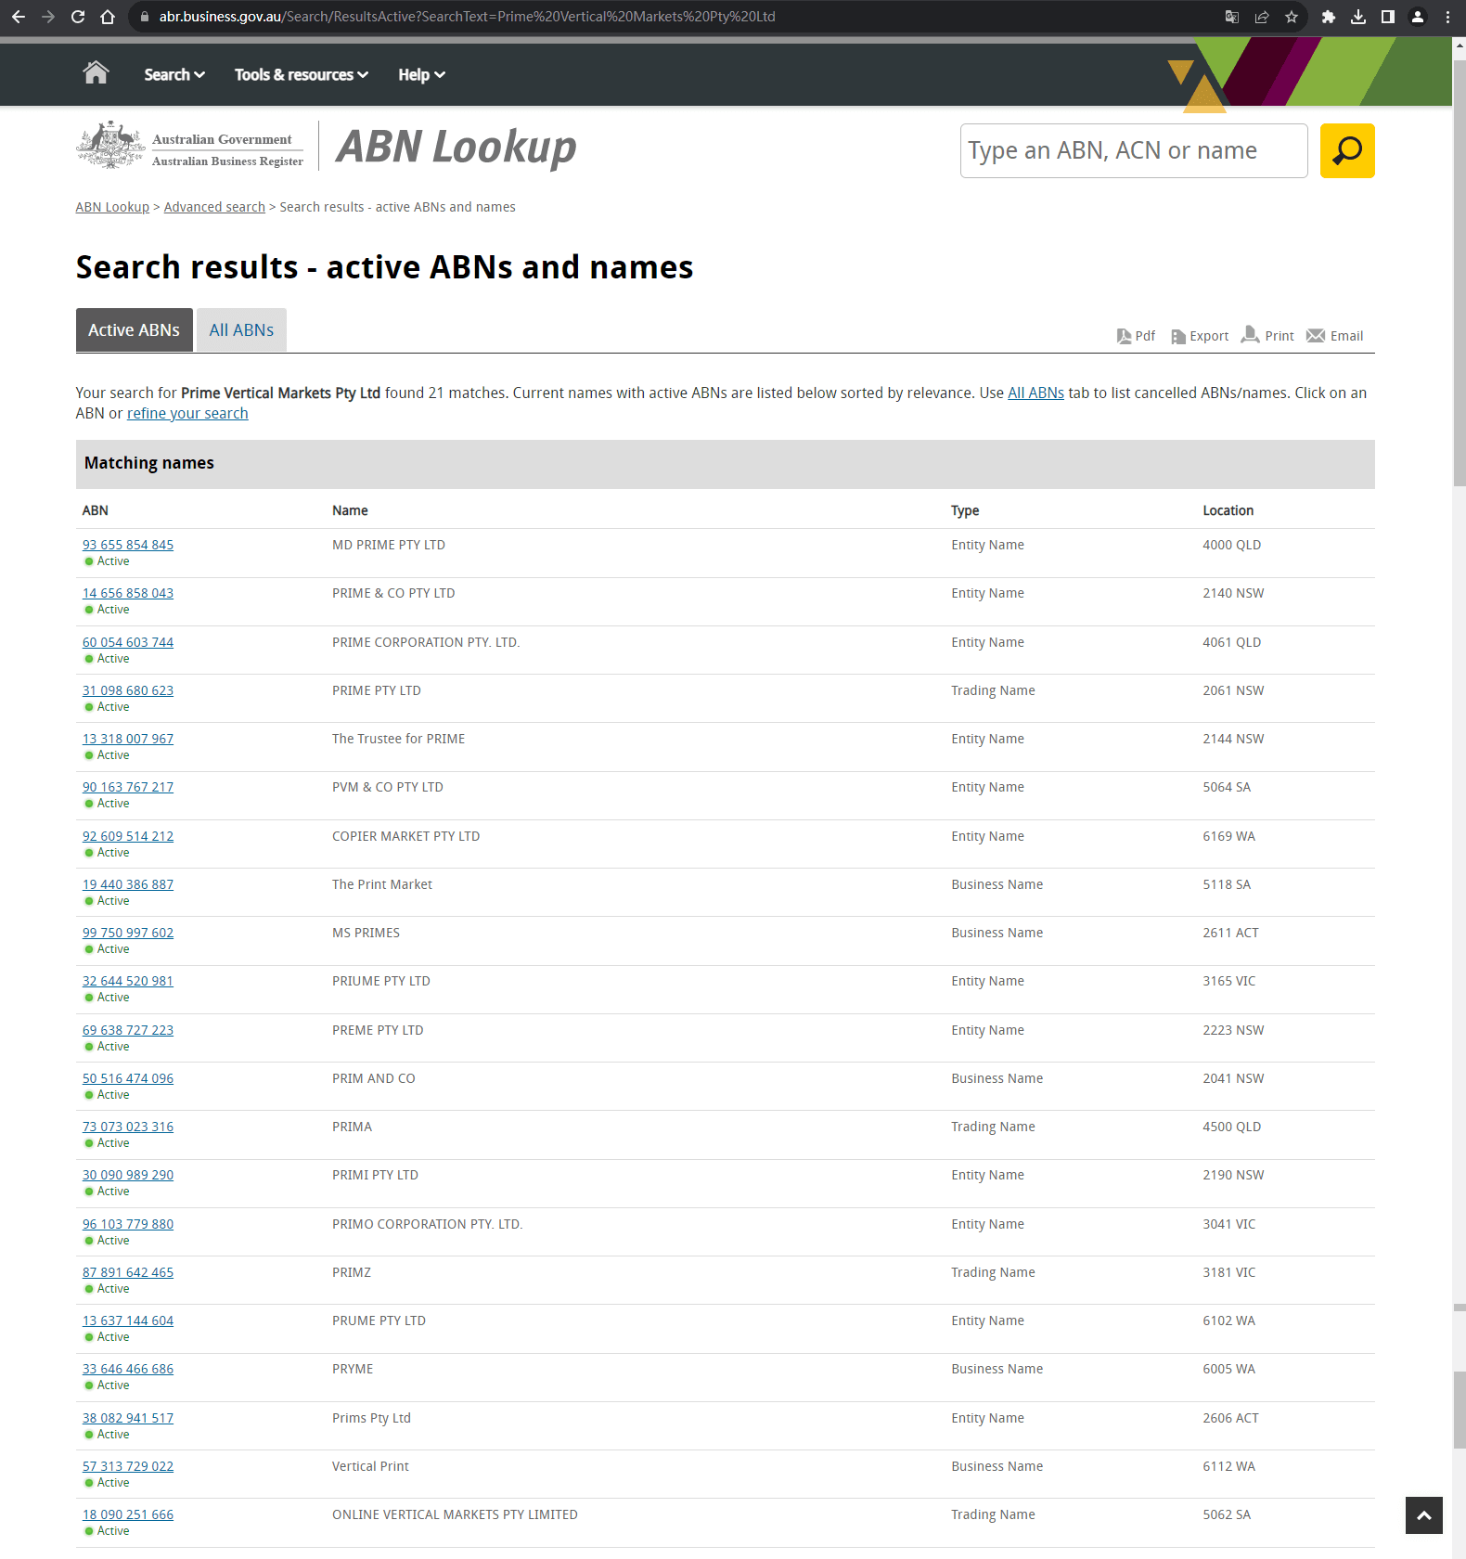The width and height of the screenshot is (1466, 1559).
Task: Open ABN 57 313 729 022
Action: pyautogui.click(x=128, y=1466)
